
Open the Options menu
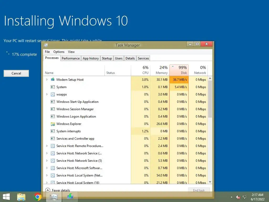pos(59,52)
